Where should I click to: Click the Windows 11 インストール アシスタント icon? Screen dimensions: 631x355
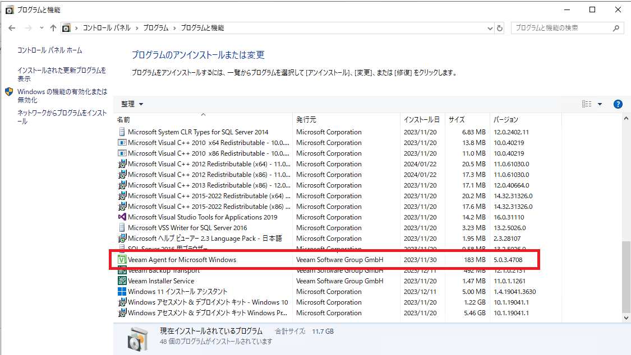pyautogui.click(x=122, y=292)
